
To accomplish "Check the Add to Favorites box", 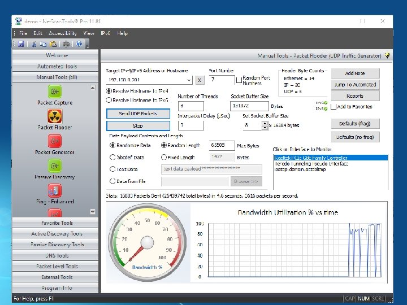I will (334, 106).
